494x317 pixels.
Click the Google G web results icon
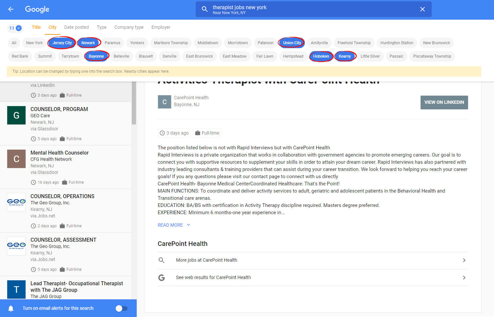pos(162,278)
